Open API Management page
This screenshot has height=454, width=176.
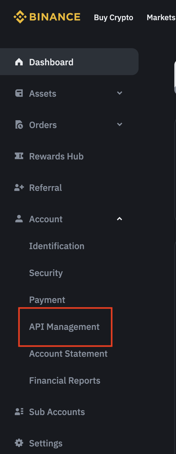click(x=64, y=327)
